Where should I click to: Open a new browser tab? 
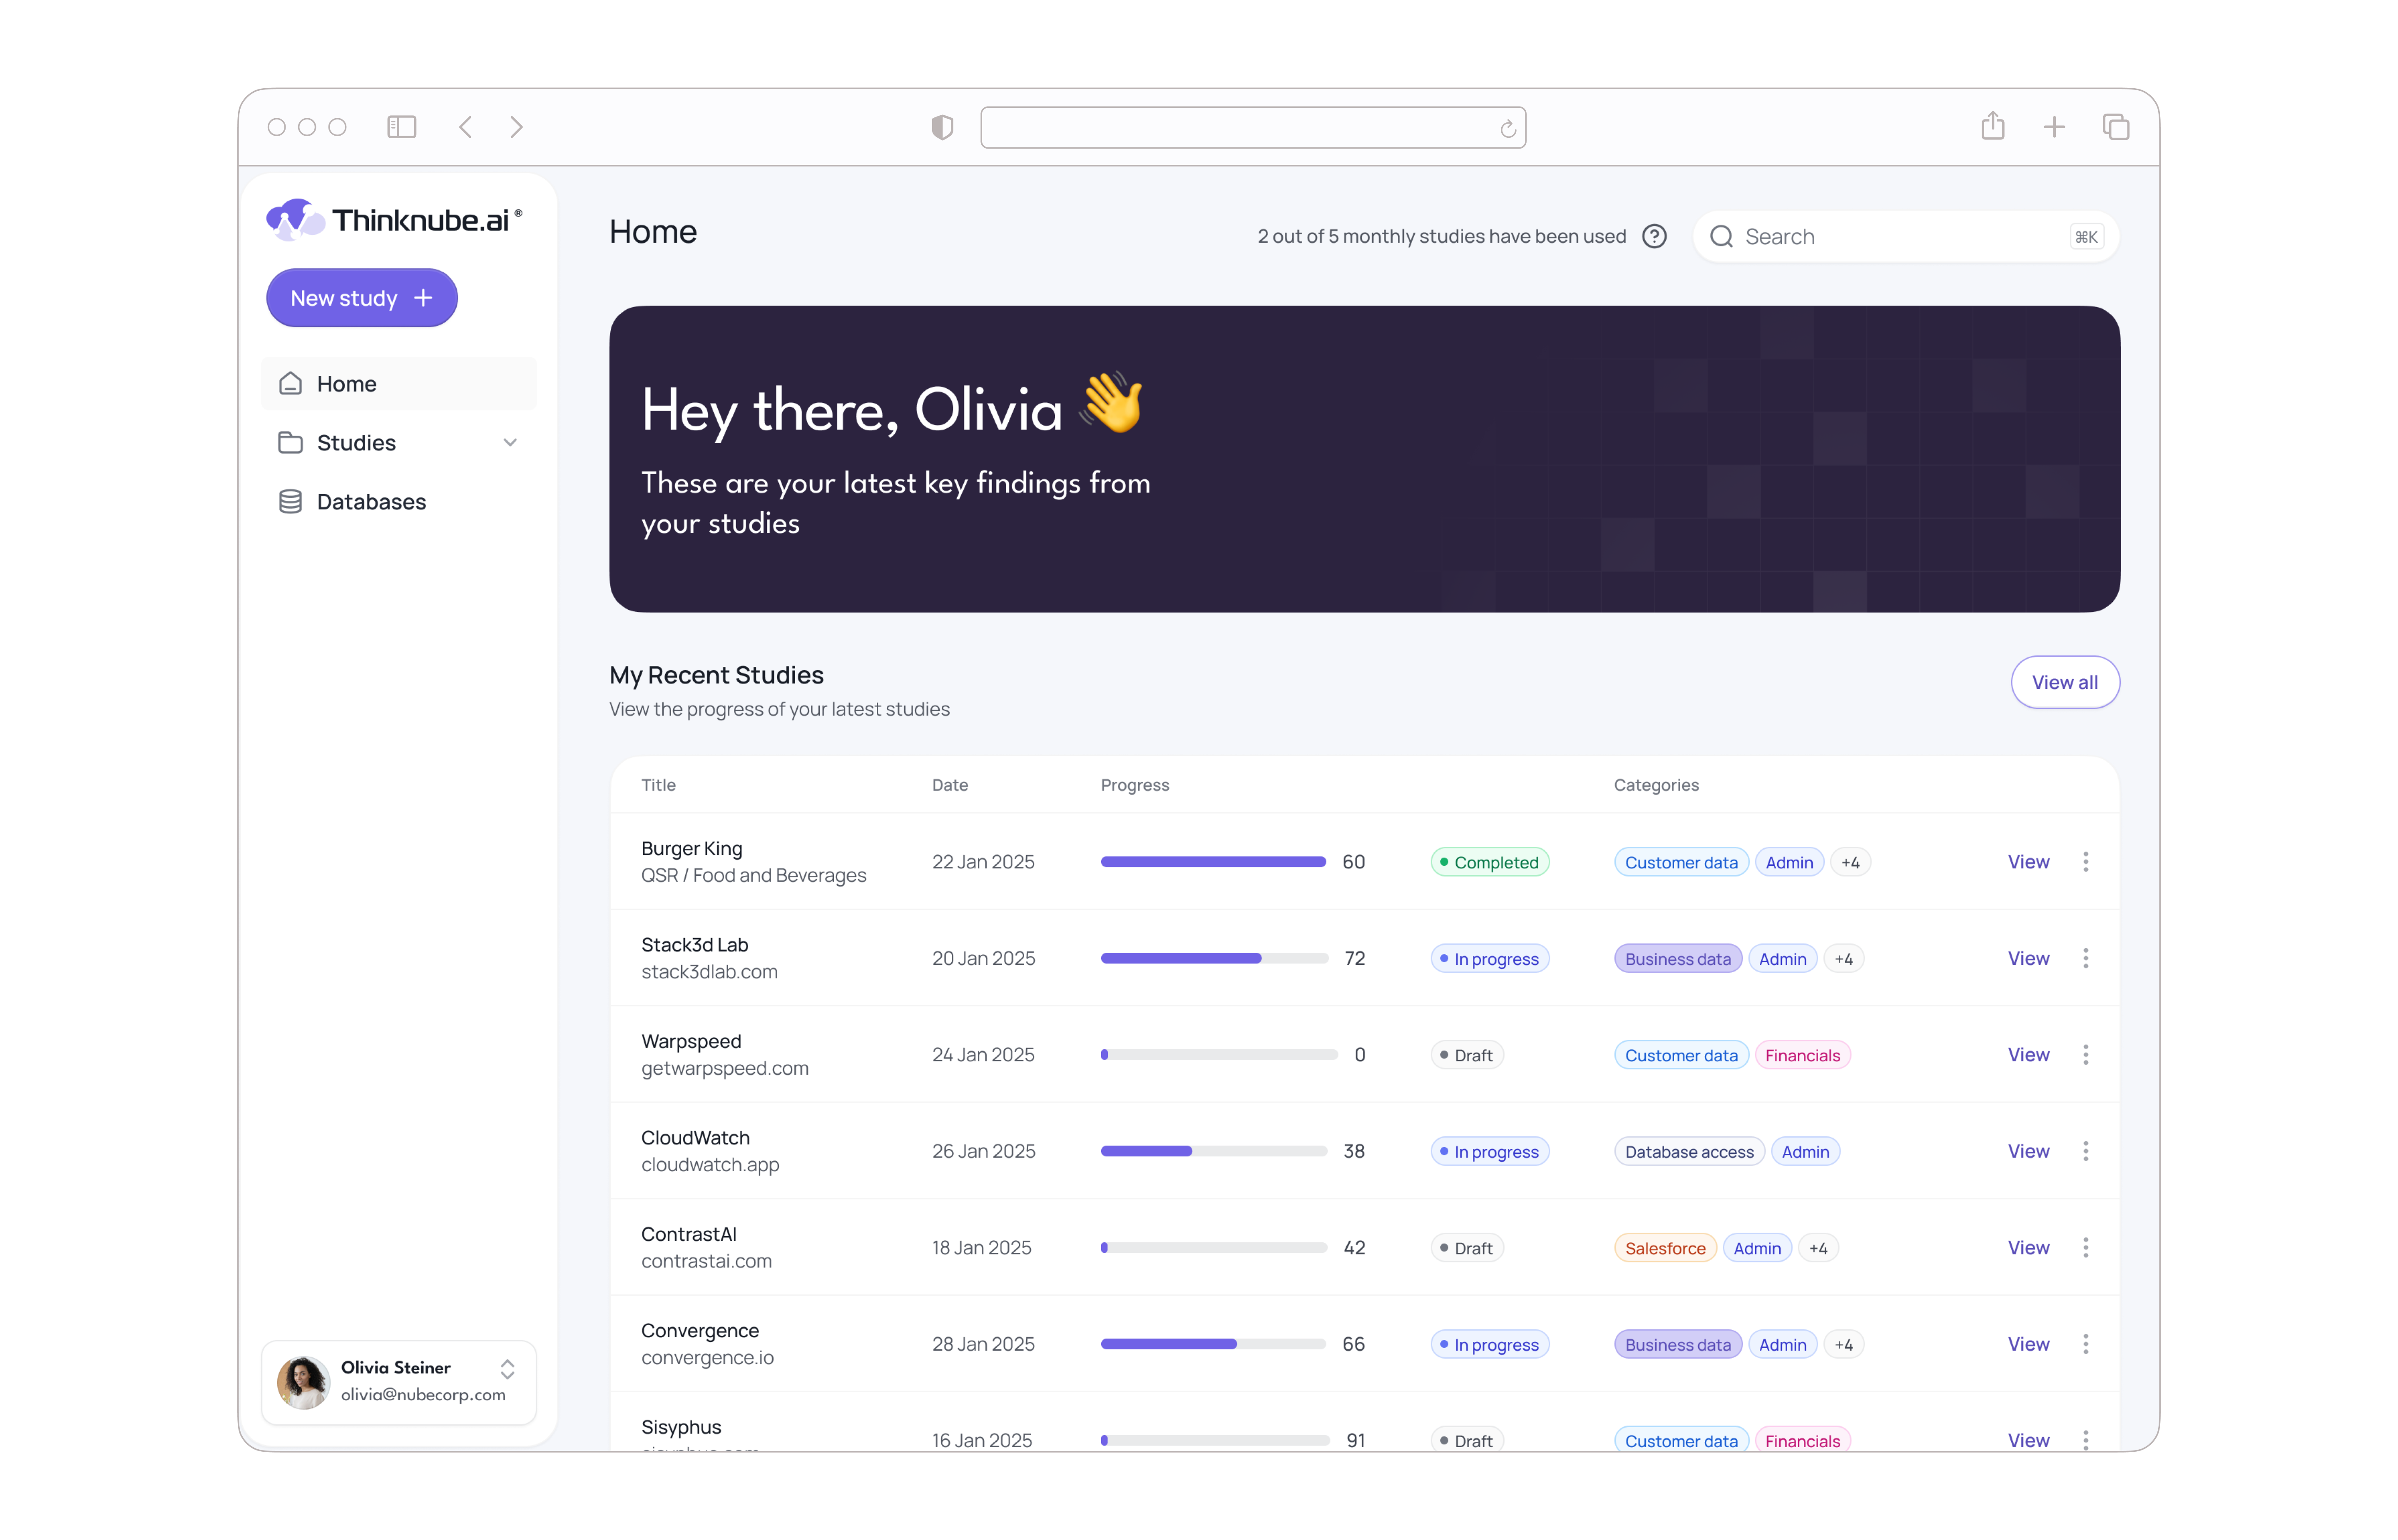(x=2055, y=126)
